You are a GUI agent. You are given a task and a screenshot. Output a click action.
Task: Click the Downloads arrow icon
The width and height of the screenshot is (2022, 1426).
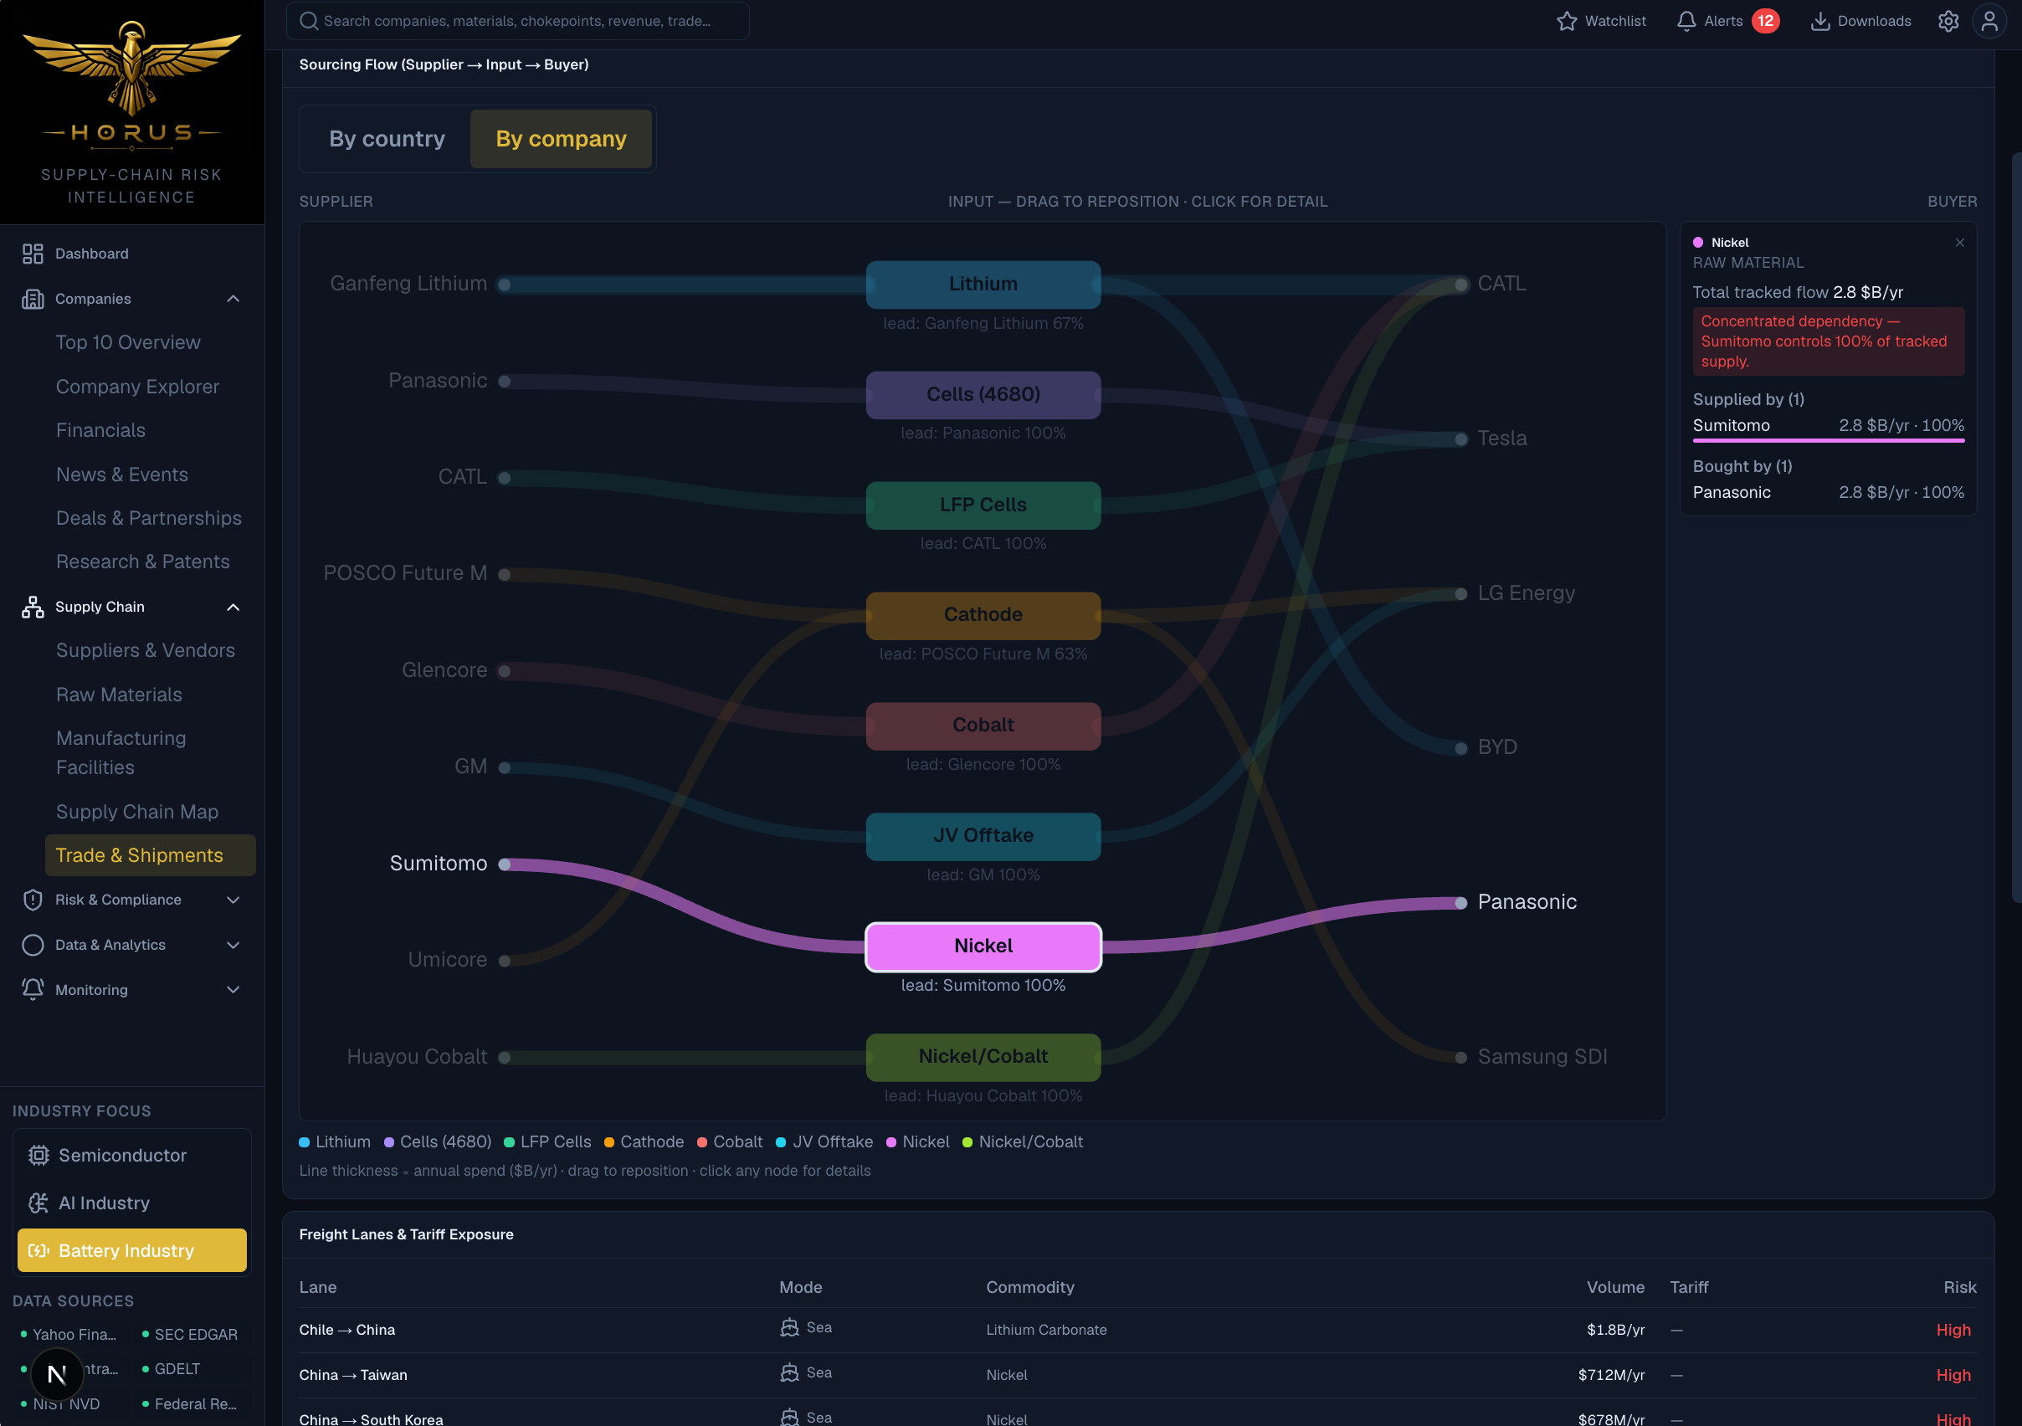(1819, 21)
